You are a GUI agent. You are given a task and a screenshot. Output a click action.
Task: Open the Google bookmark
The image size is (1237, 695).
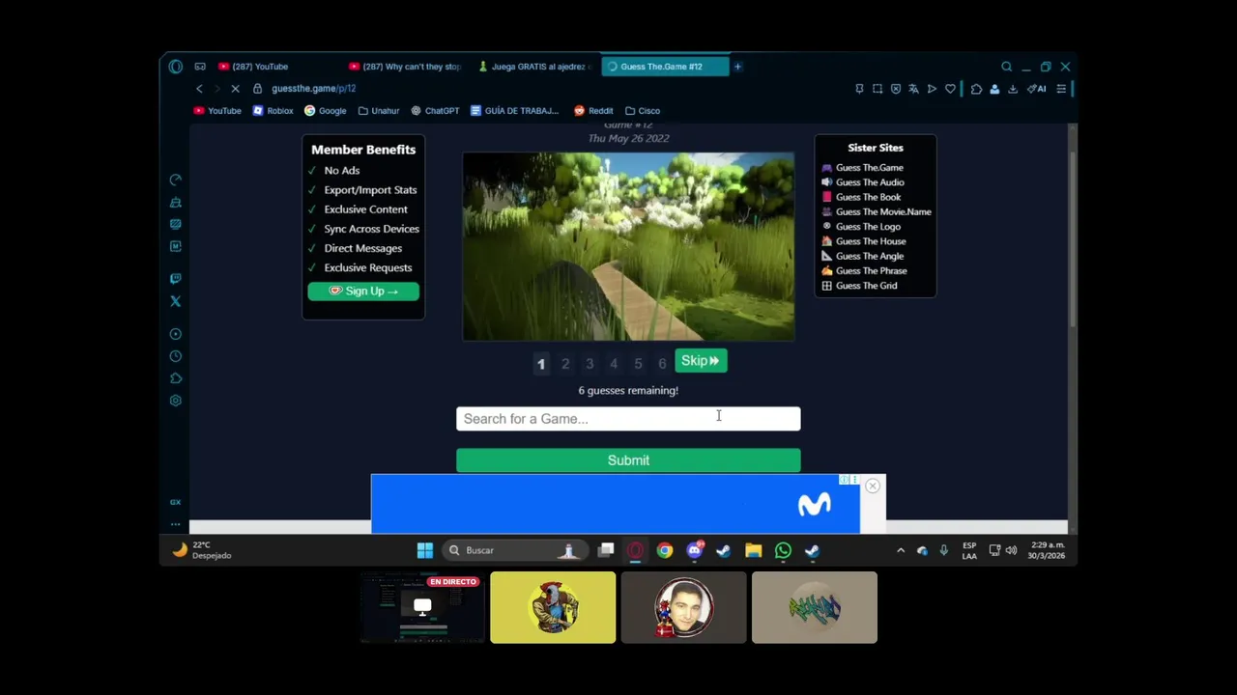(x=325, y=111)
